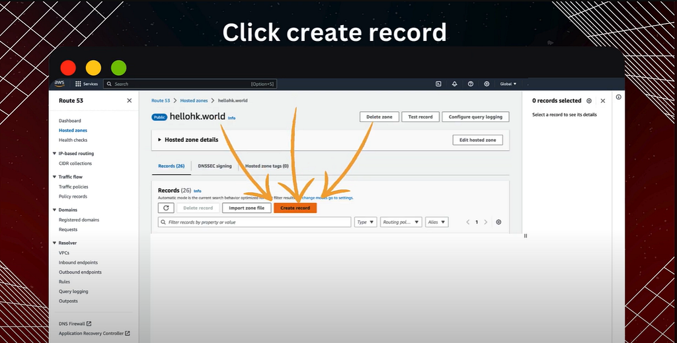Open the DNS Firewall external link
677x343 pixels.
click(75, 324)
